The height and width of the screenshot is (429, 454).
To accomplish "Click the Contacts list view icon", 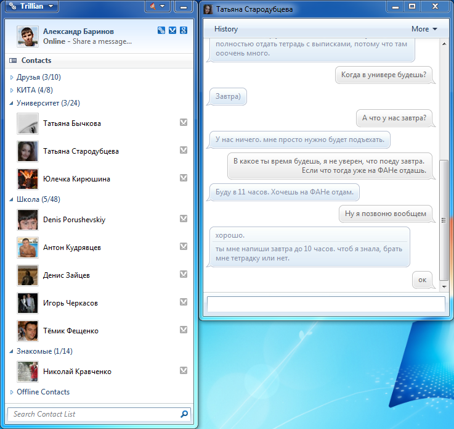I will [13, 60].
